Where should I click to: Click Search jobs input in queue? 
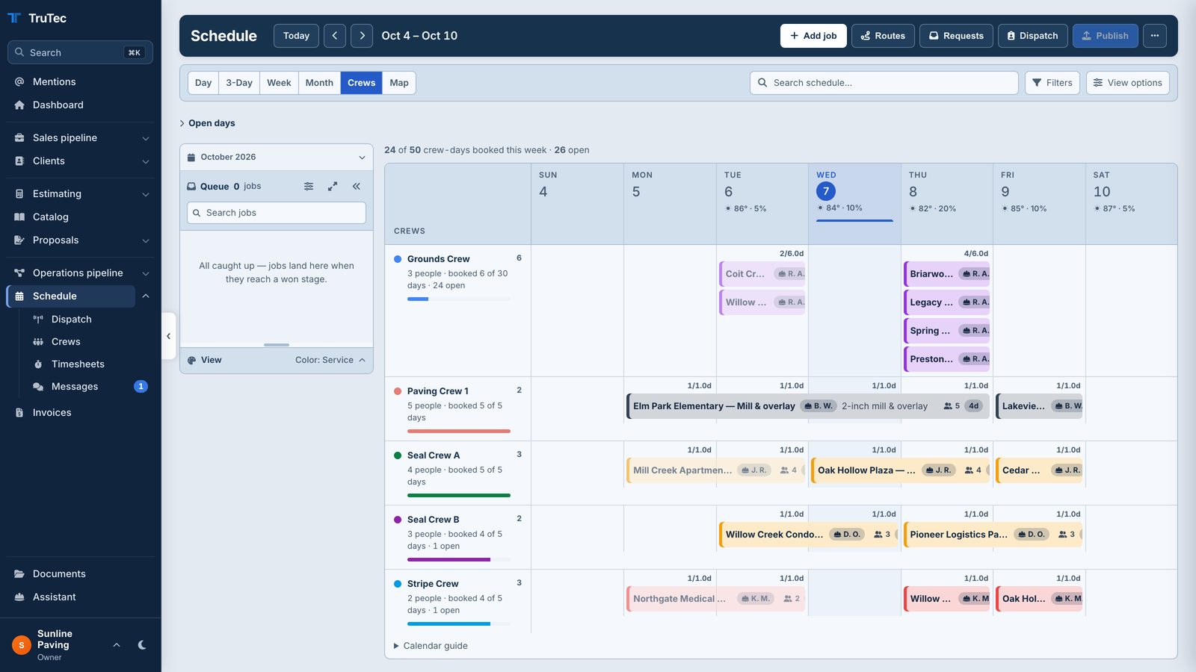coord(277,213)
